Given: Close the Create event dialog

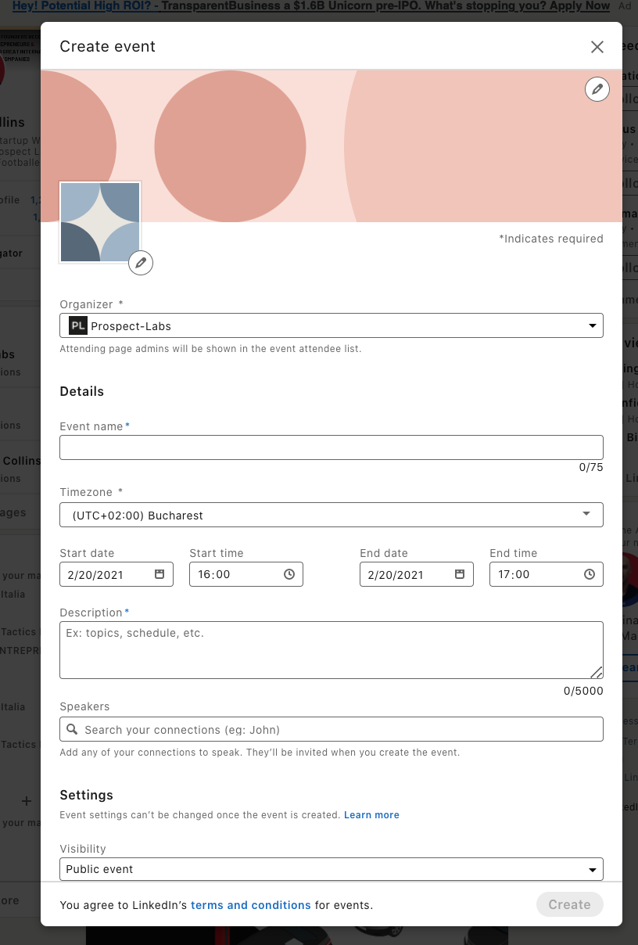Looking at the screenshot, I should (x=597, y=47).
